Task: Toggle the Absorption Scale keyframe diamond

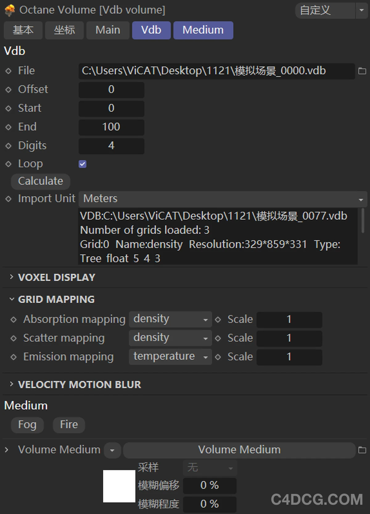Action: coord(218,320)
